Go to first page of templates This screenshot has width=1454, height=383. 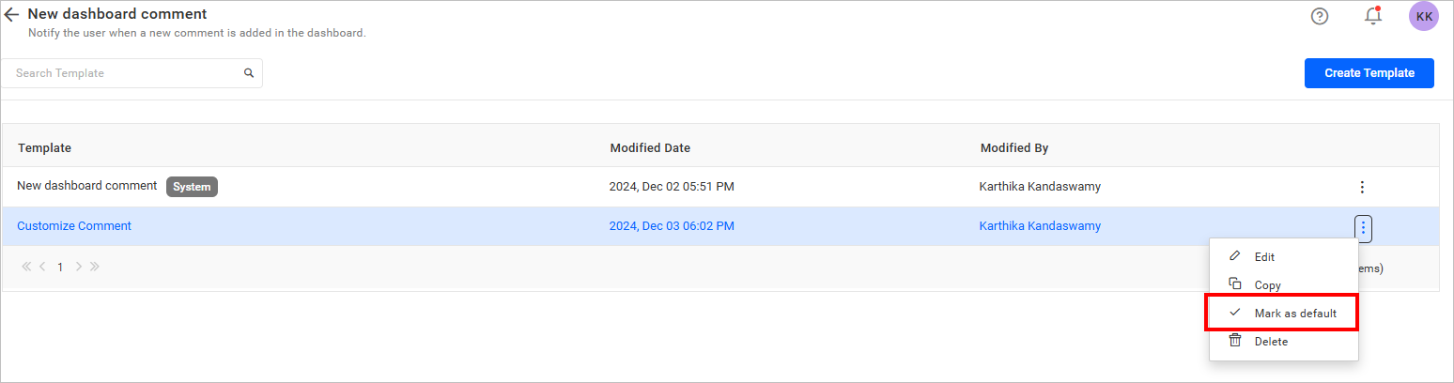(x=26, y=267)
